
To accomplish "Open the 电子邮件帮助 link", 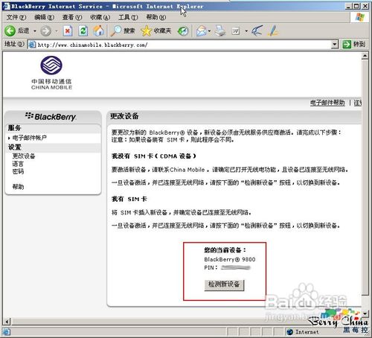I will [x=327, y=103].
